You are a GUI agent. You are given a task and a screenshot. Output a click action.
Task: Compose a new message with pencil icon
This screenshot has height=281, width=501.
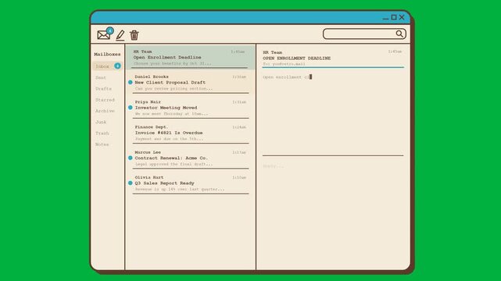pos(120,35)
